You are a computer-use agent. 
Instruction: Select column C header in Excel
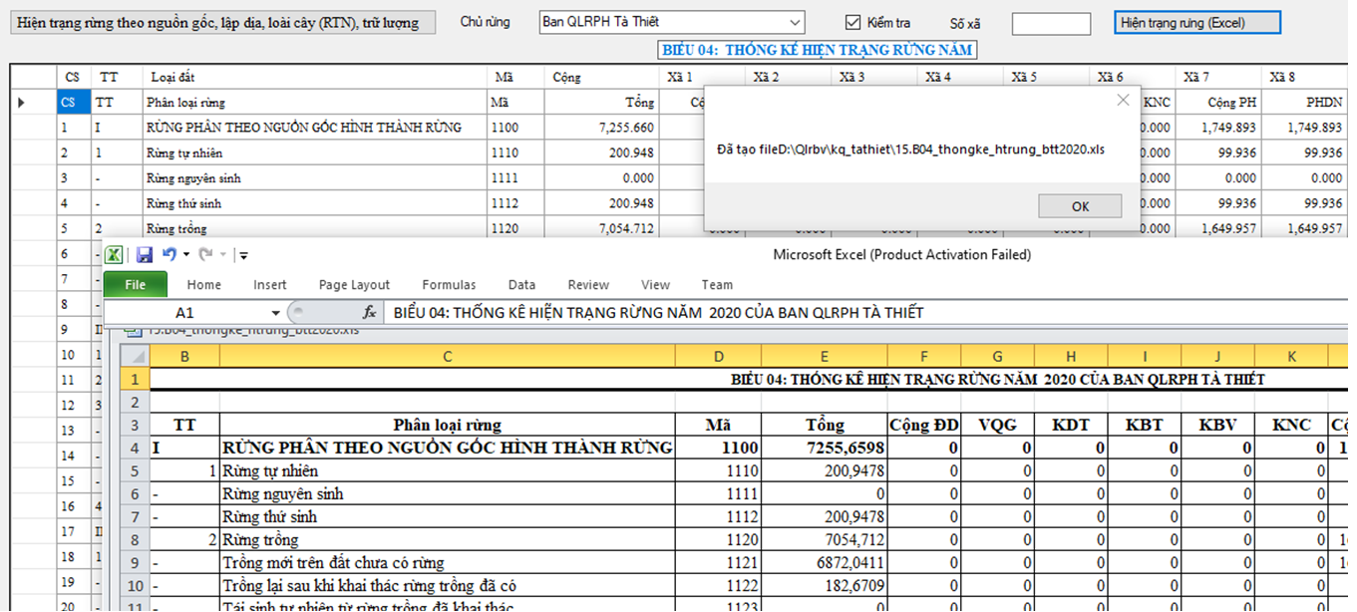pos(447,356)
